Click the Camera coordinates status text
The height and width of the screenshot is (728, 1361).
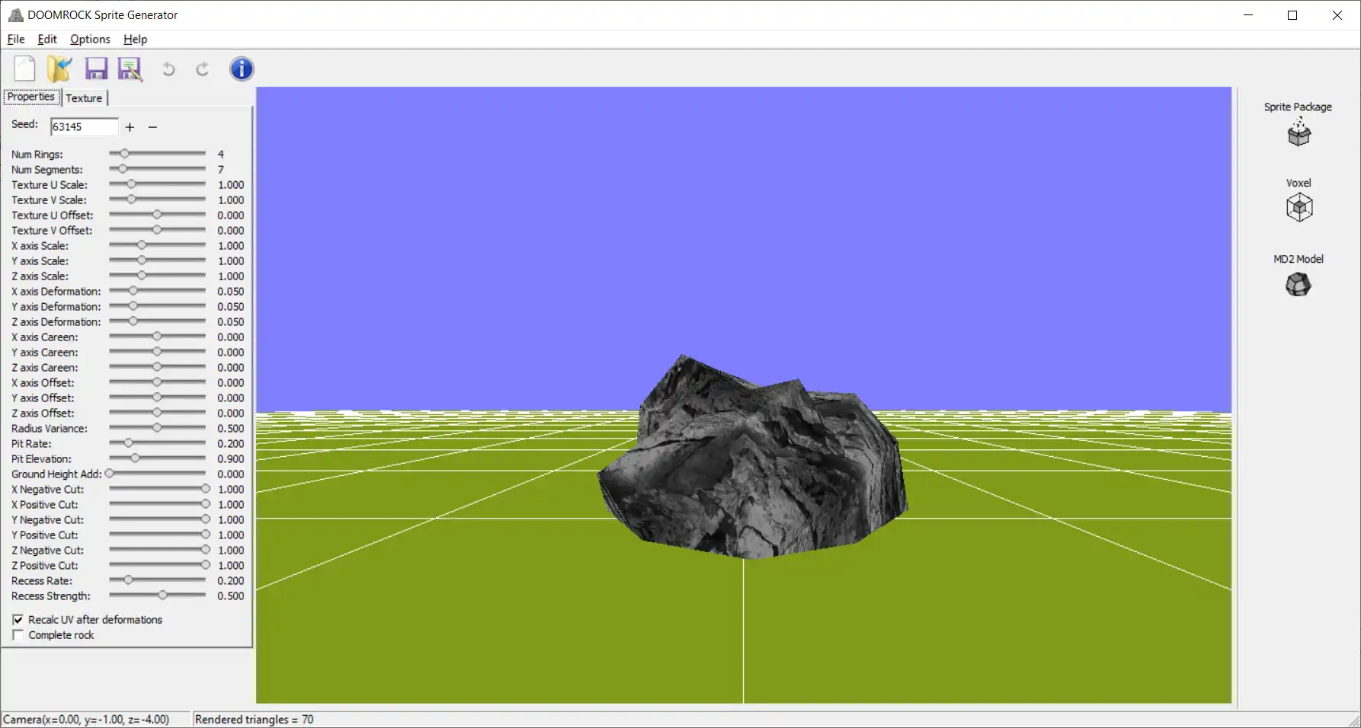pyautogui.click(x=86, y=720)
